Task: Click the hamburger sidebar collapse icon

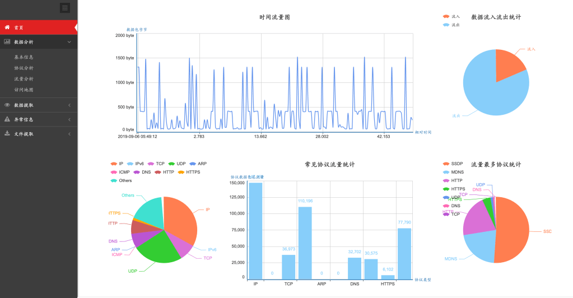Action: 65,8
